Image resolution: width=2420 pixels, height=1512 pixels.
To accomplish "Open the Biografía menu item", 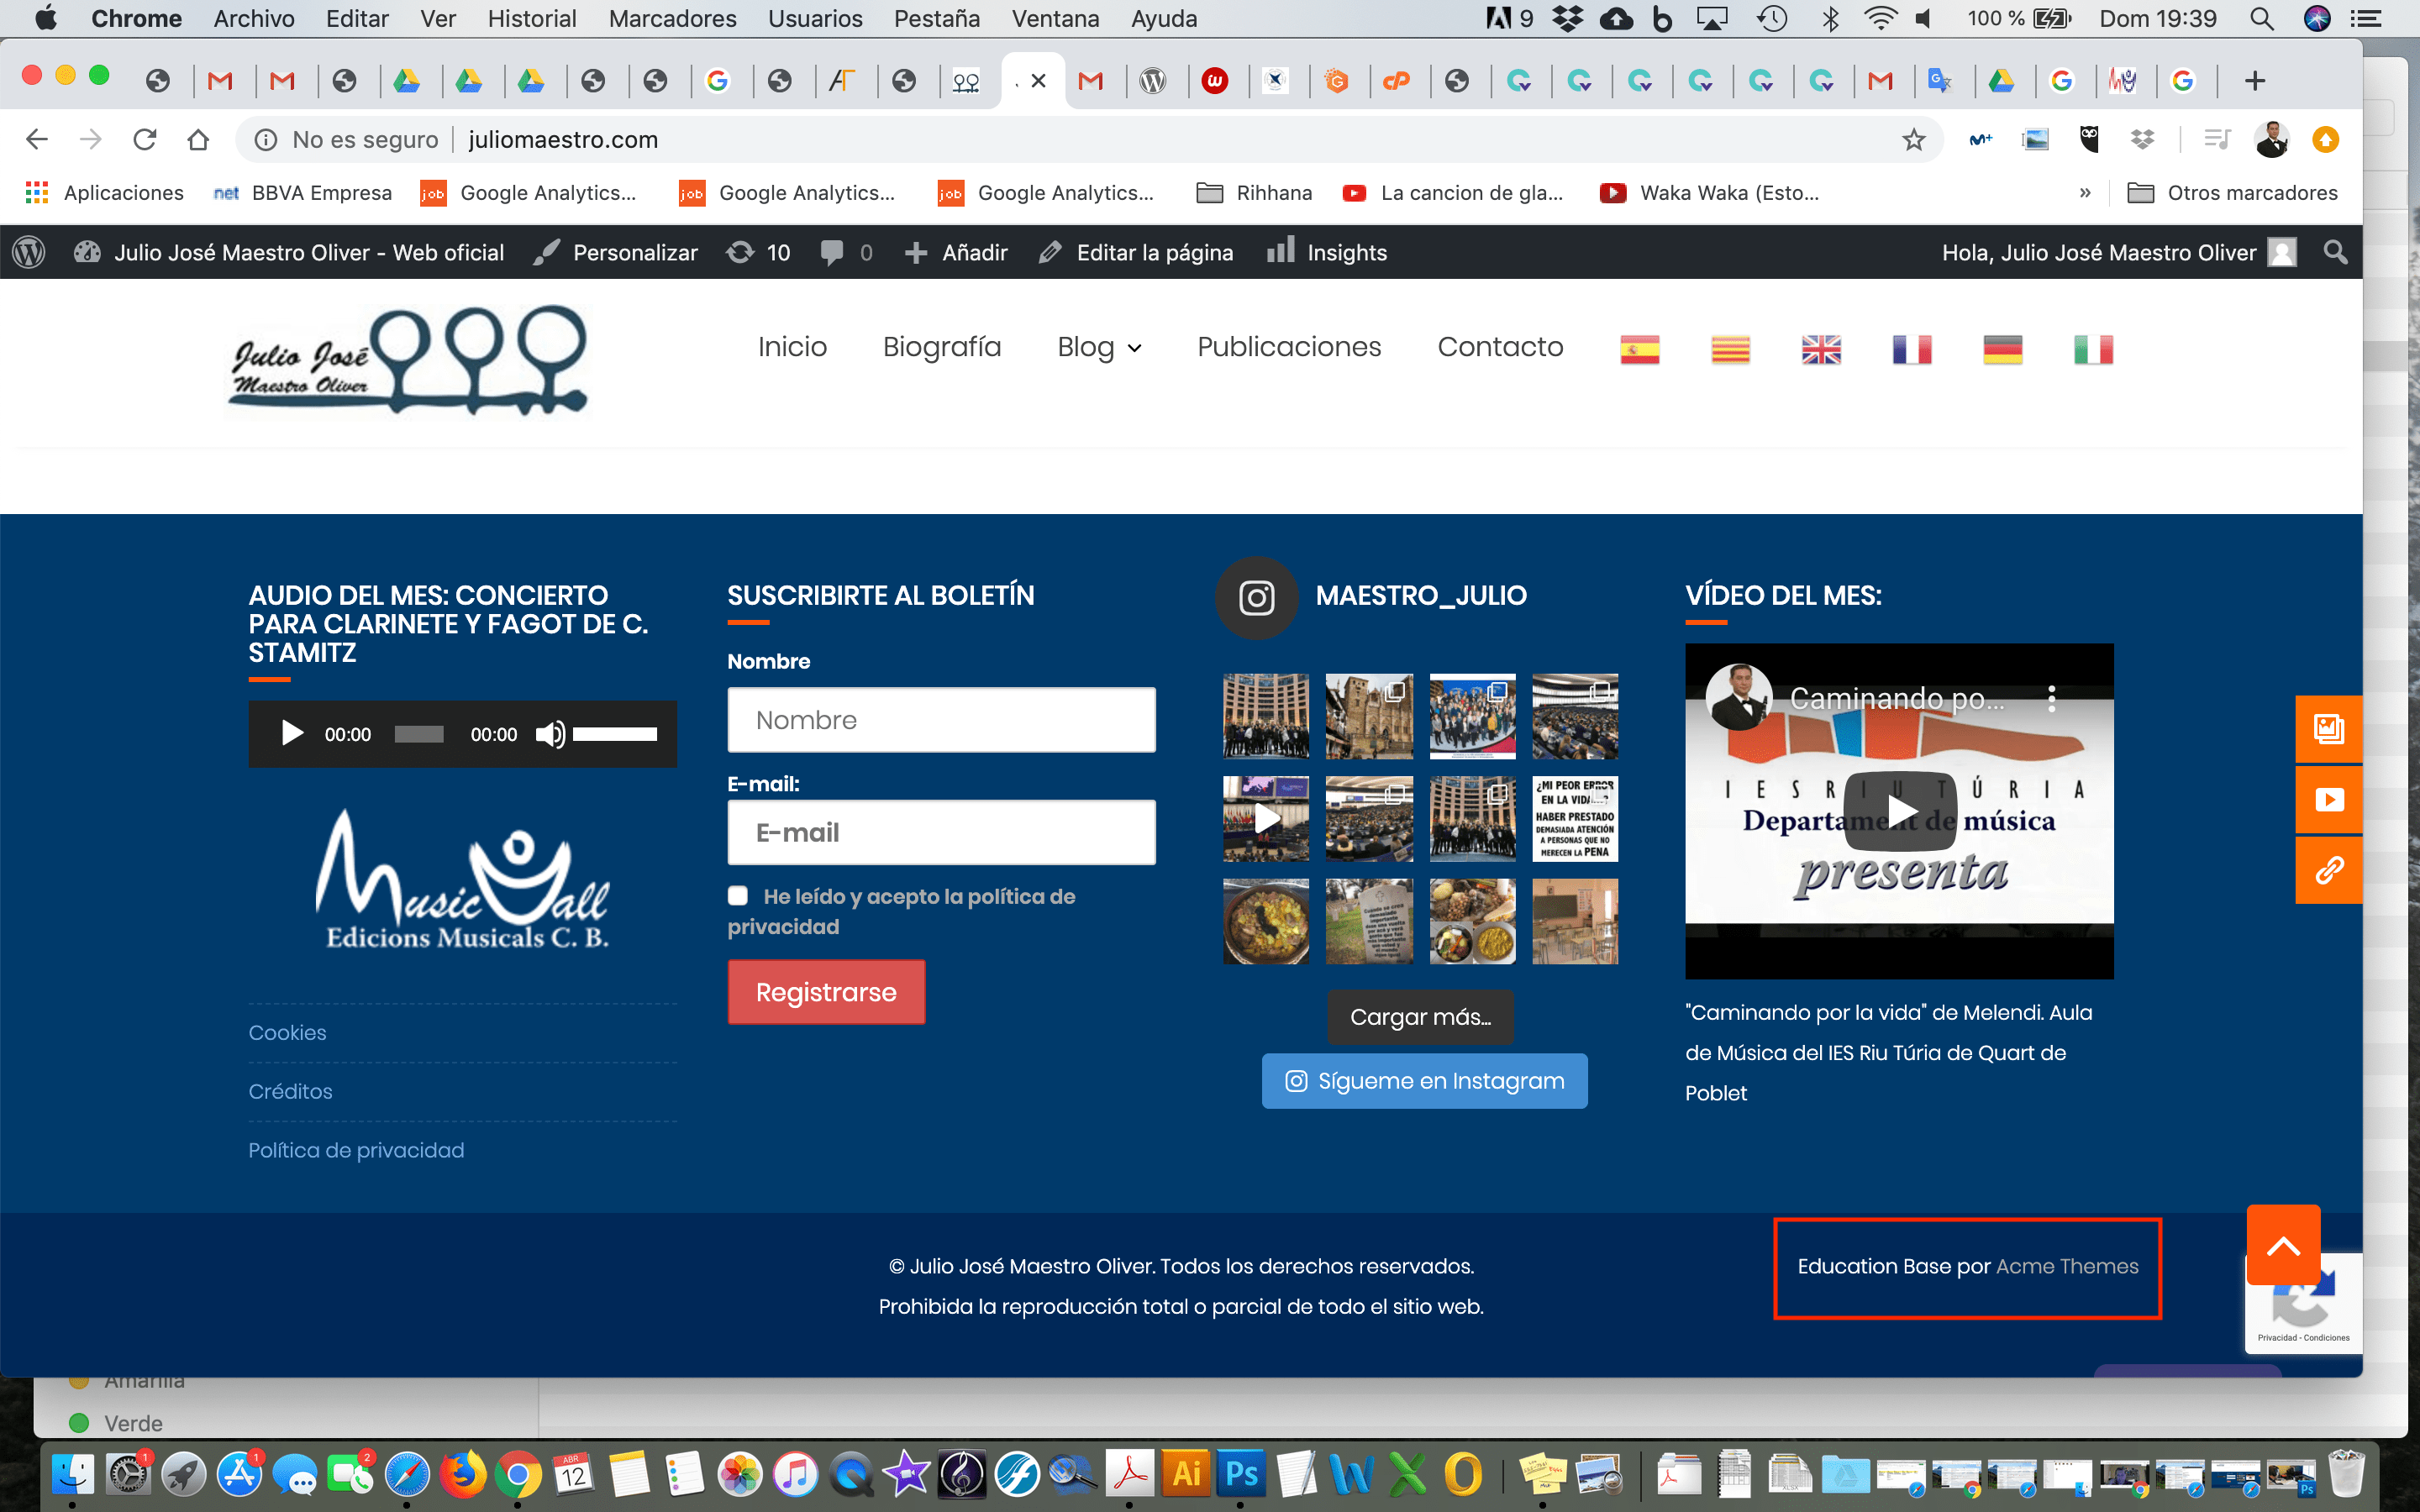I will [x=941, y=347].
